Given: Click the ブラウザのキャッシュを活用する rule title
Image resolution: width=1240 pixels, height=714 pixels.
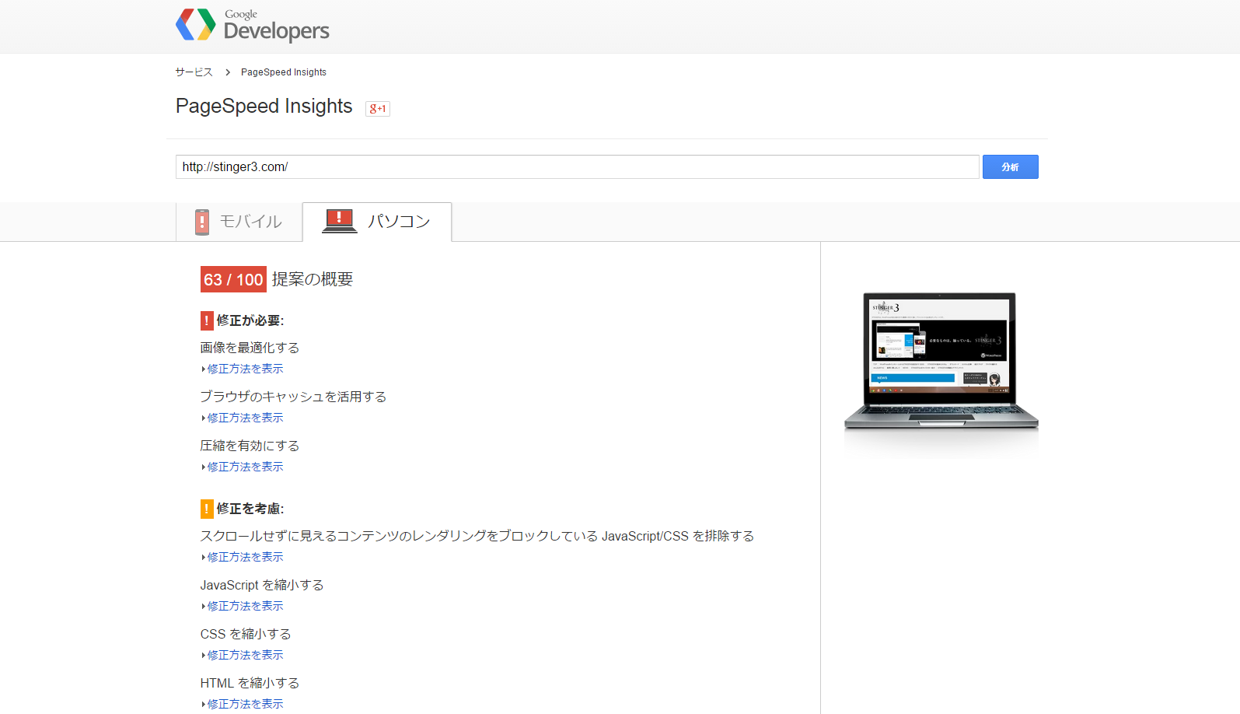Looking at the screenshot, I should tap(293, 397).
